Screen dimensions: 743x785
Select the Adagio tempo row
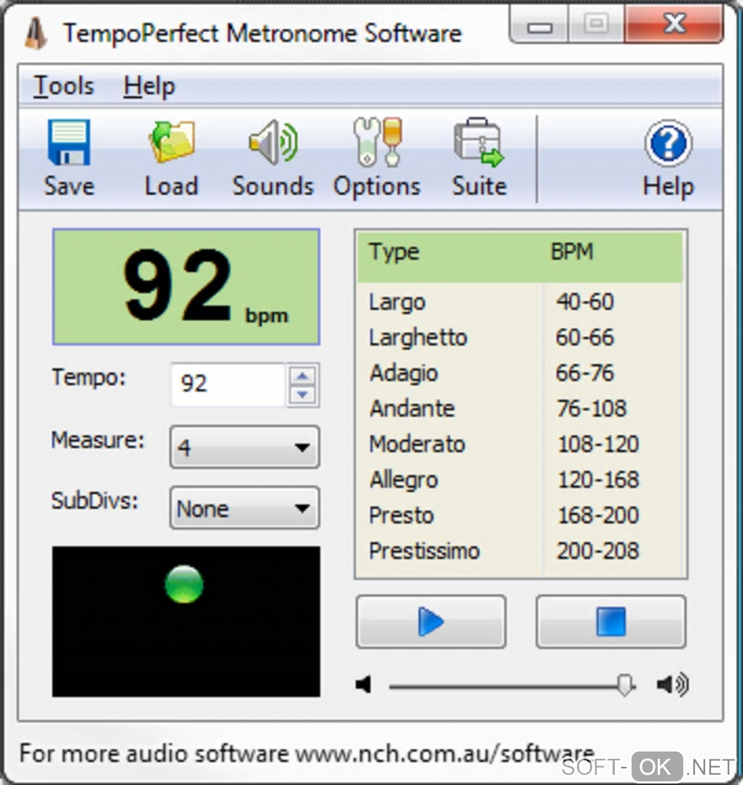[x=520, y=373]
